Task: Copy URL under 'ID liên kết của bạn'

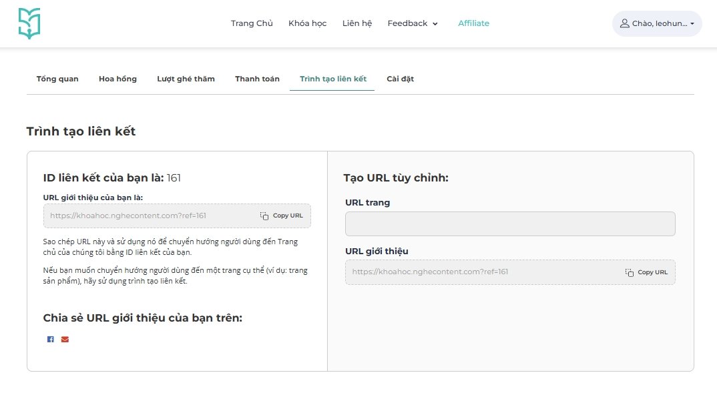Action: (x=282, y=216)
